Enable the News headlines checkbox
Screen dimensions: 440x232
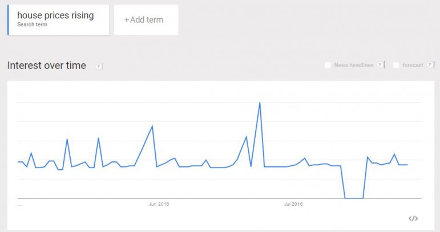point(328,65)
